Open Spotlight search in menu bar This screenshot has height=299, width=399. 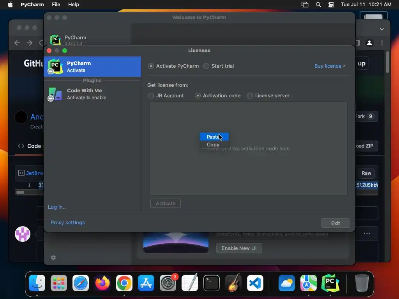click(318, 5)
